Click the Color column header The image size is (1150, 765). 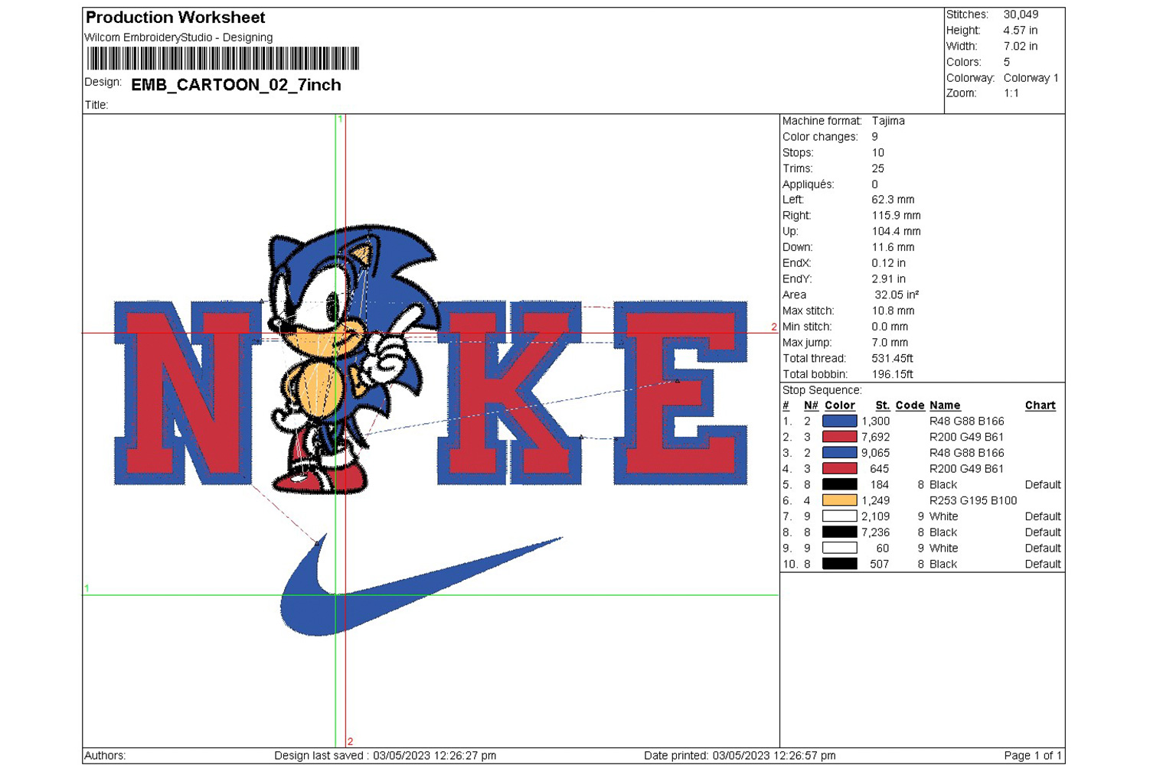[x=839, y=405]
